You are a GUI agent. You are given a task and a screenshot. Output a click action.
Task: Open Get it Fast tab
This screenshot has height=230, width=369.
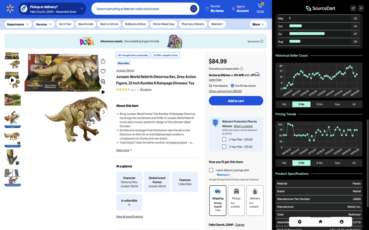point(65,24)
